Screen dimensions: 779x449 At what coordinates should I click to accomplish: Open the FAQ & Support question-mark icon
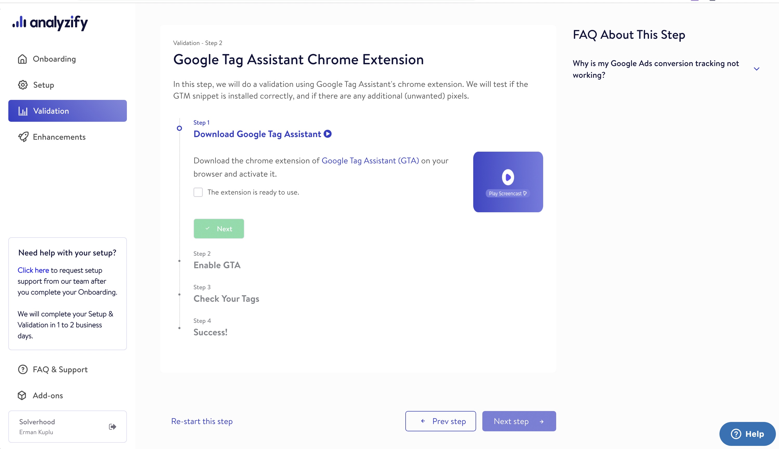pyautogui.click(x=23, y=369)
